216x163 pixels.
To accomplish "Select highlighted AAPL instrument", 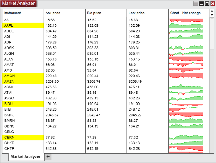I will [23, 25].
